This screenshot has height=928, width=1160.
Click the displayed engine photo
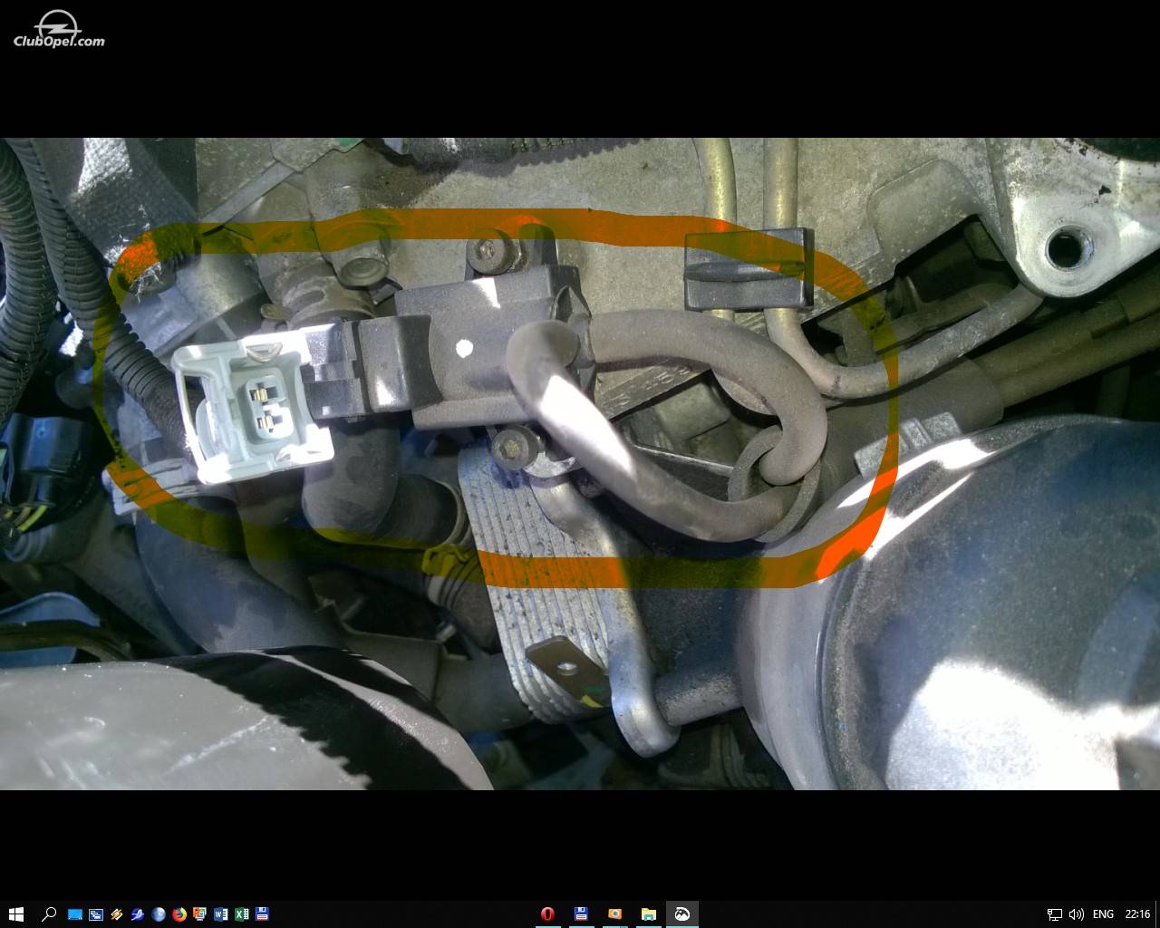[580, 464]
